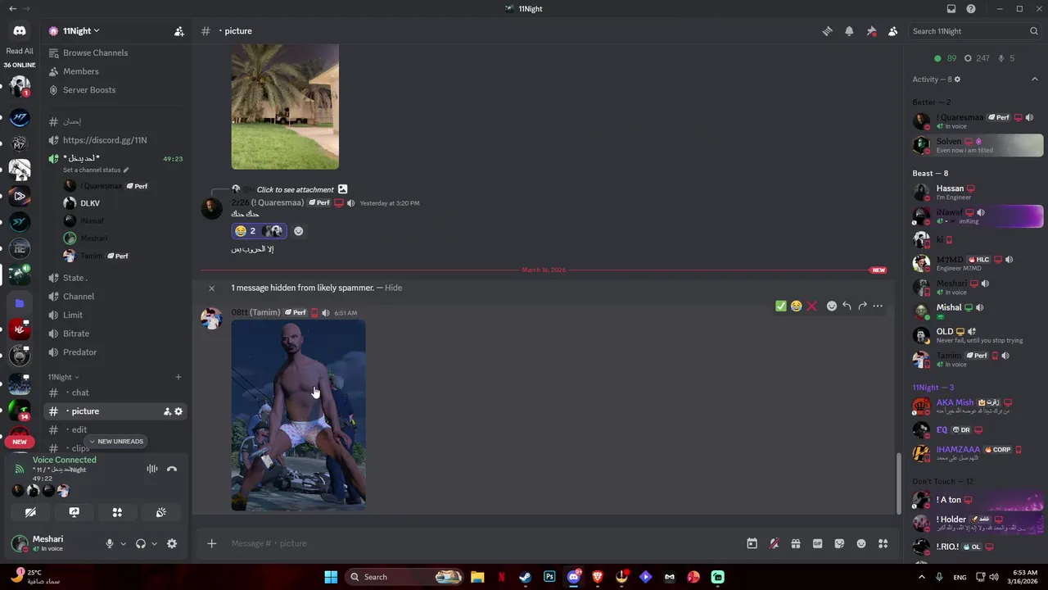
Task: Add red X reaction to Tamim's message
Action: coord(811,306)
